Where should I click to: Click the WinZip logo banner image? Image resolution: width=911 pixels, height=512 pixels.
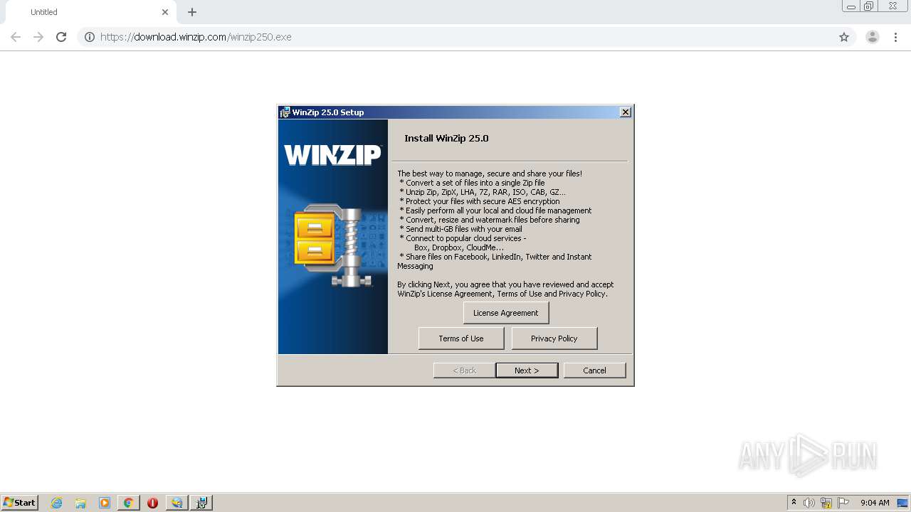click(x=332, y=155)
